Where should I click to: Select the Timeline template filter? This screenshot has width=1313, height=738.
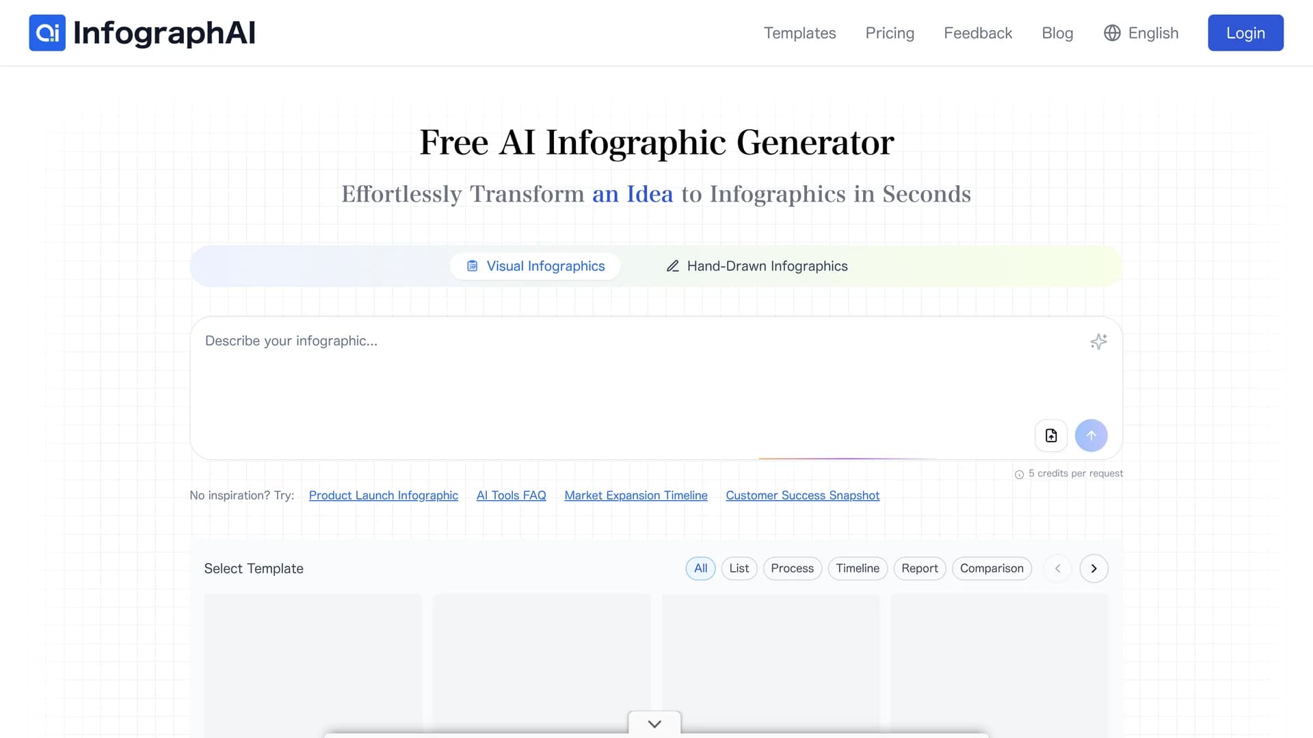click(x=858, y=569)
